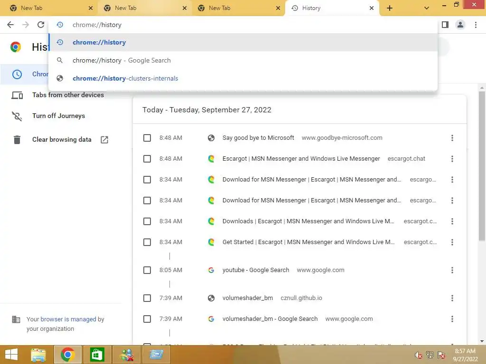Viewport: 486px width, 364px height.
Task: Check the Downloads | Escargot entry
Action: (x=147, y=221)
